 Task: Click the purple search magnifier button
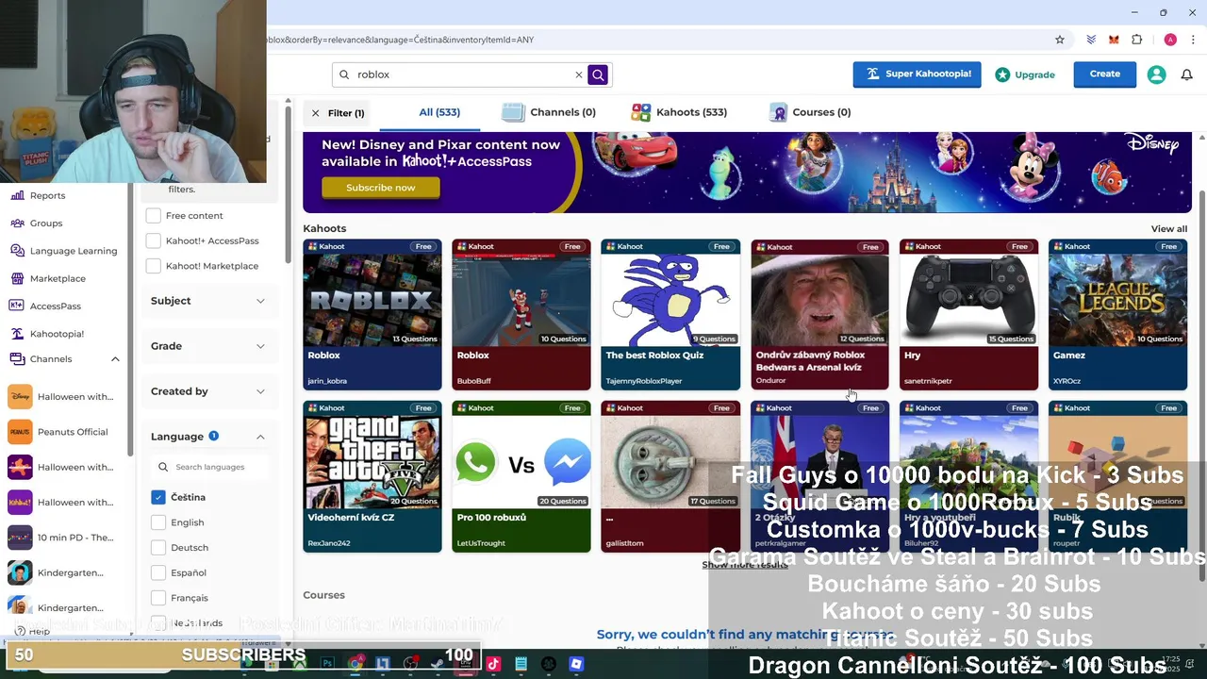(598, 75)
